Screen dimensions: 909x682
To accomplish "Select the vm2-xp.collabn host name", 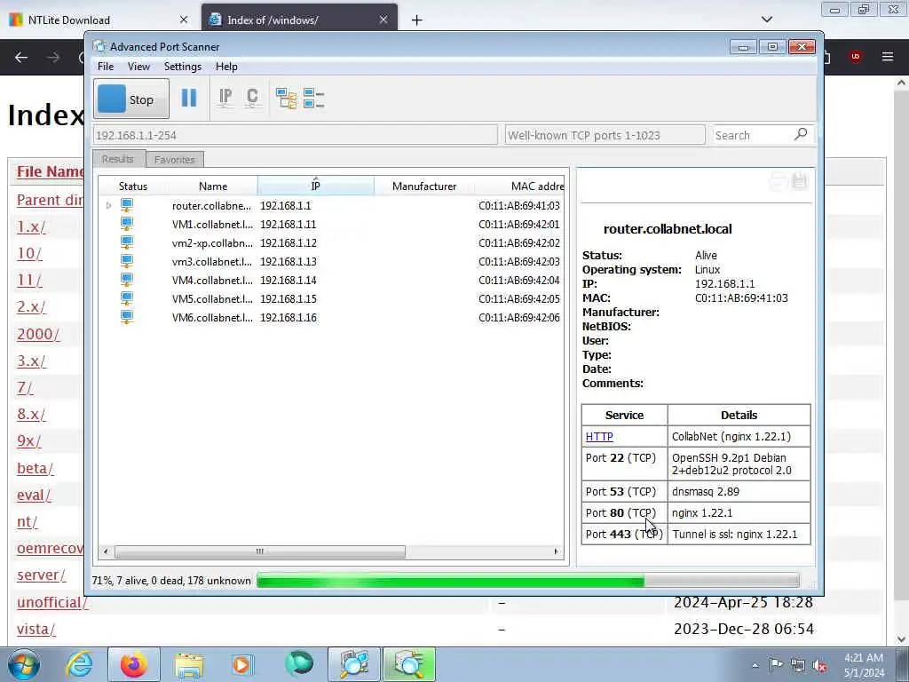I will [212, 243].
